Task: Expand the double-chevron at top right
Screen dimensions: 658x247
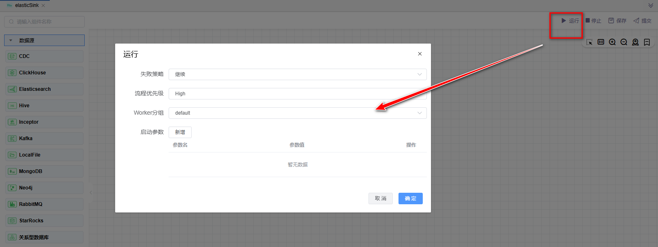Action: (x=651, y=5)
